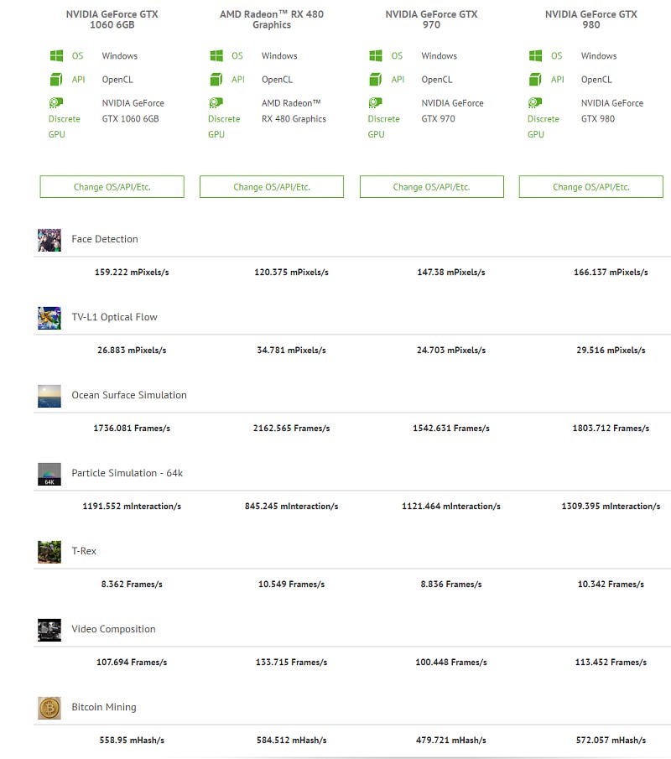Click the Discrete GPU icon for Radeon RX 480

point(216,102)
